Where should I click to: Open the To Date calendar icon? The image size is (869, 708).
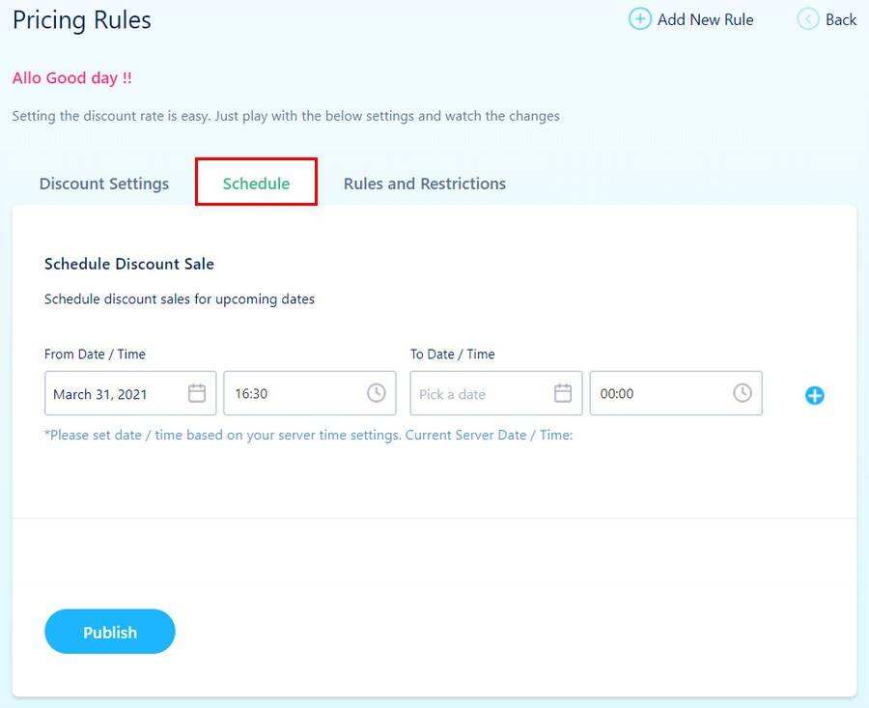[x=563, y=393]
